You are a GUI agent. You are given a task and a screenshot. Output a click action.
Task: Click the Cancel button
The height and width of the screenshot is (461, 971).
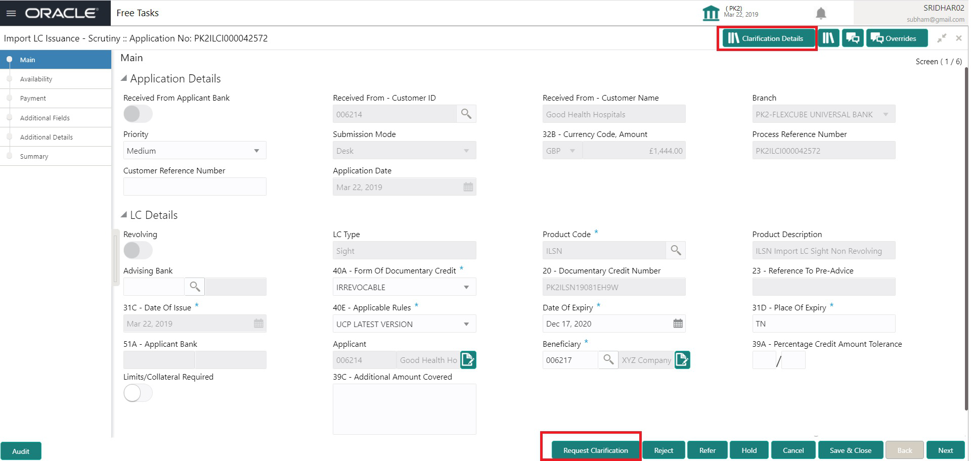(x=793, y=450)
